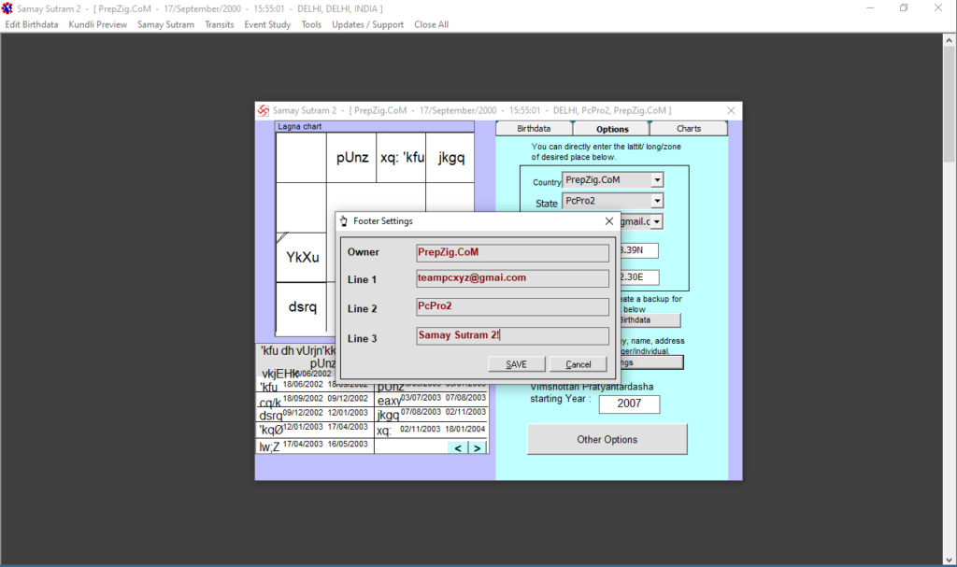Click date 07/08/2003 in jkgq dasha row
The height and width of the screenshot is (567, 957).
(421, 412)
